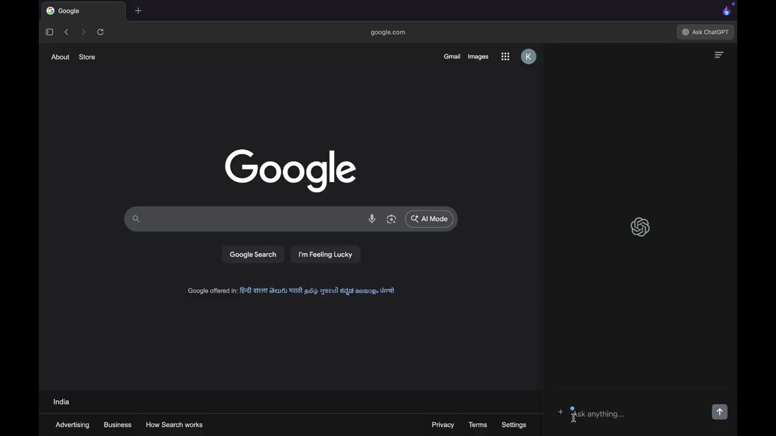
Task: Select the Google tab
Action: [84, 11]
